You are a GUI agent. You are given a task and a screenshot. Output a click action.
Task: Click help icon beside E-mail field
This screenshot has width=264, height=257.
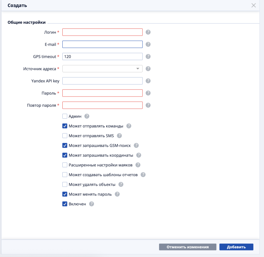148,44
